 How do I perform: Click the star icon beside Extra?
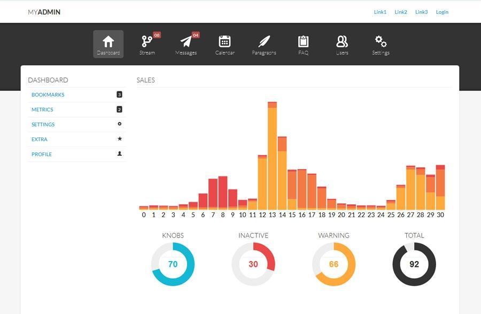120,139
